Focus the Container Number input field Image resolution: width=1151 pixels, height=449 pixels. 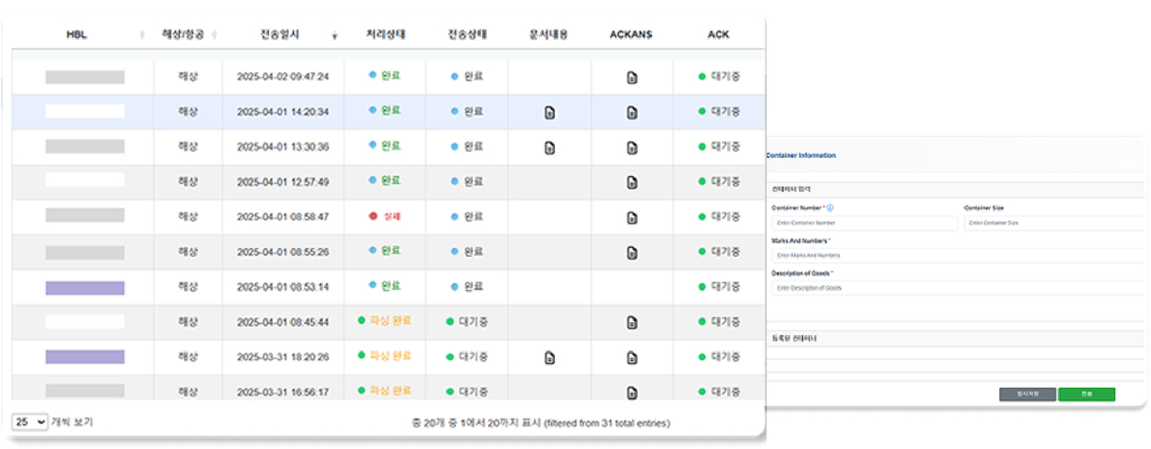tap(864, 223)
